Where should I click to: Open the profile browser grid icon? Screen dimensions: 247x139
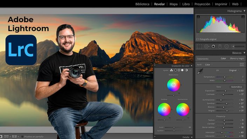[242, 64]
